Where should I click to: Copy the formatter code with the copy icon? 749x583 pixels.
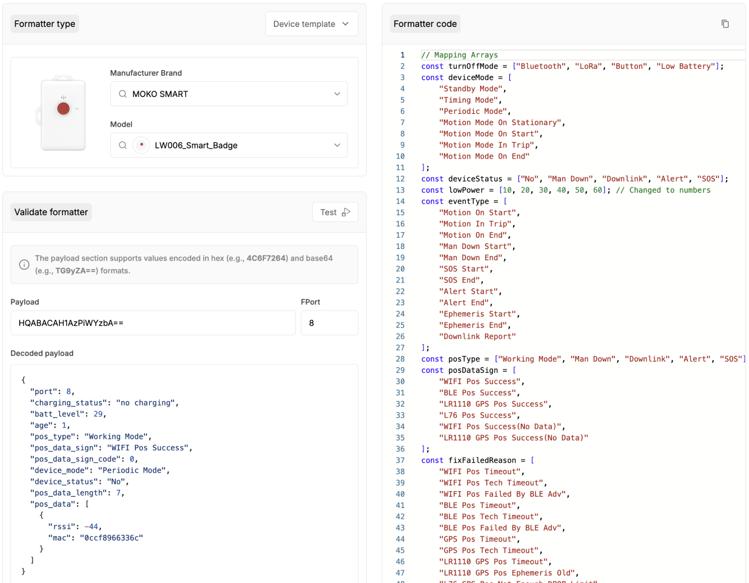coord(725,24)
